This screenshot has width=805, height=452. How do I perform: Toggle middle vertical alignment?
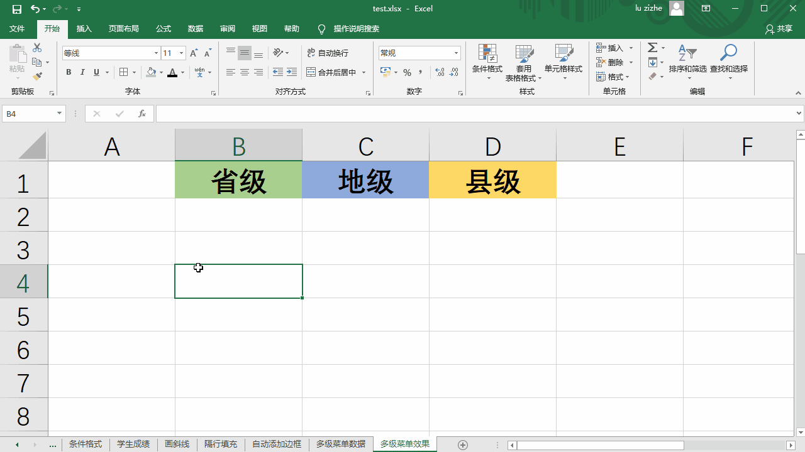245,53
